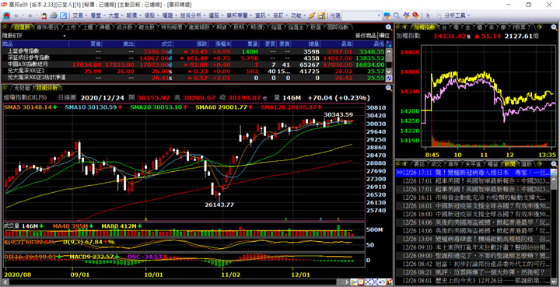Click in the 代碼 stock code input field
Image resolution: width=560 pixels, height=287 pixels.
pyautogui.click(x=359, y=16)
